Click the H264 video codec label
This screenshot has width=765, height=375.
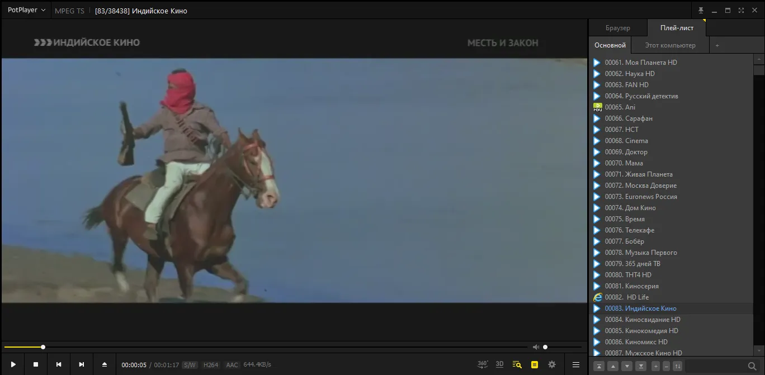(211, 365)
